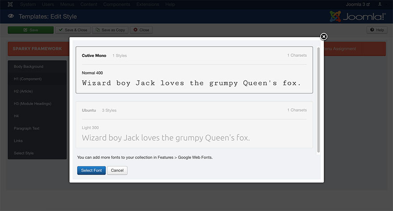The width and height of the screenshot is (393, 211).
Task: Open the Help button
Action: point(377,30)
